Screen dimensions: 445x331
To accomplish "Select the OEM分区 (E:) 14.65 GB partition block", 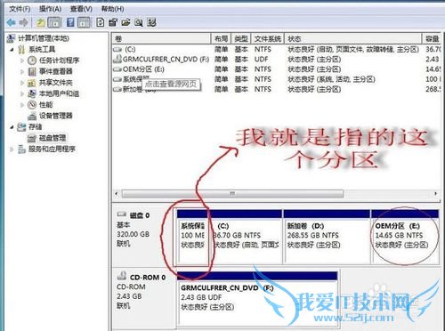I will [405, 237].
